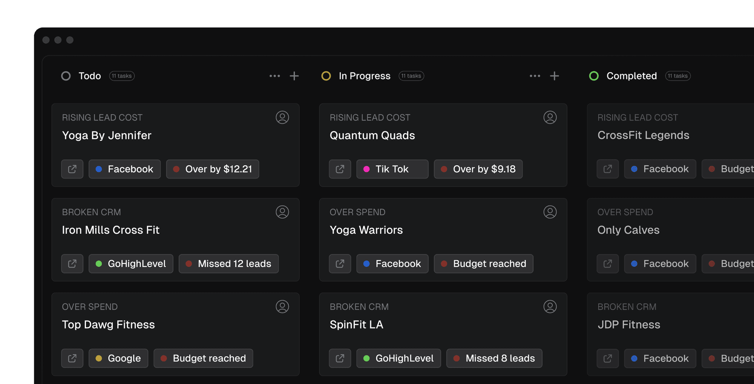The image size is (754, 384).
Task: Select Missed 8 leads tag
Action: (495, 358)
